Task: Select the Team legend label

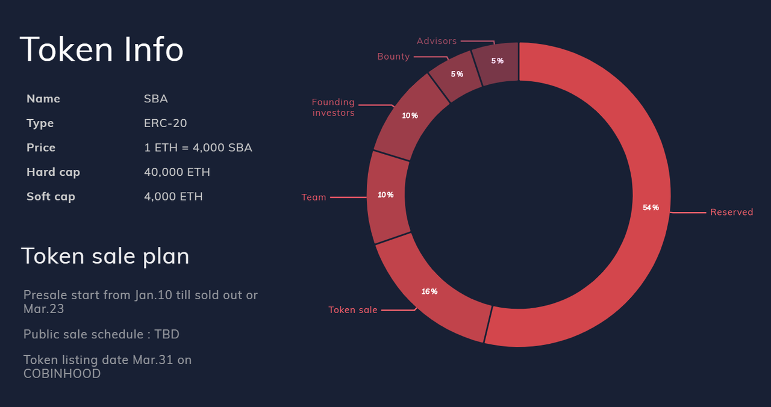Action: (x=314, y=197)
